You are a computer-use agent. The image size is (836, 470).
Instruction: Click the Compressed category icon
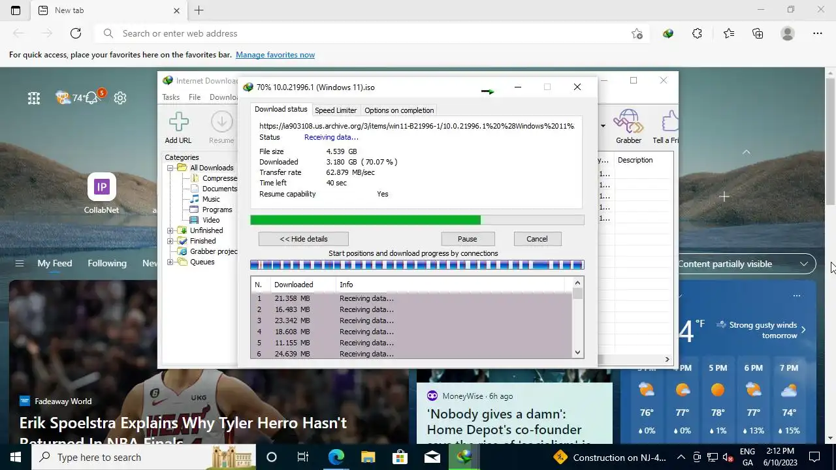pos(194,178)
